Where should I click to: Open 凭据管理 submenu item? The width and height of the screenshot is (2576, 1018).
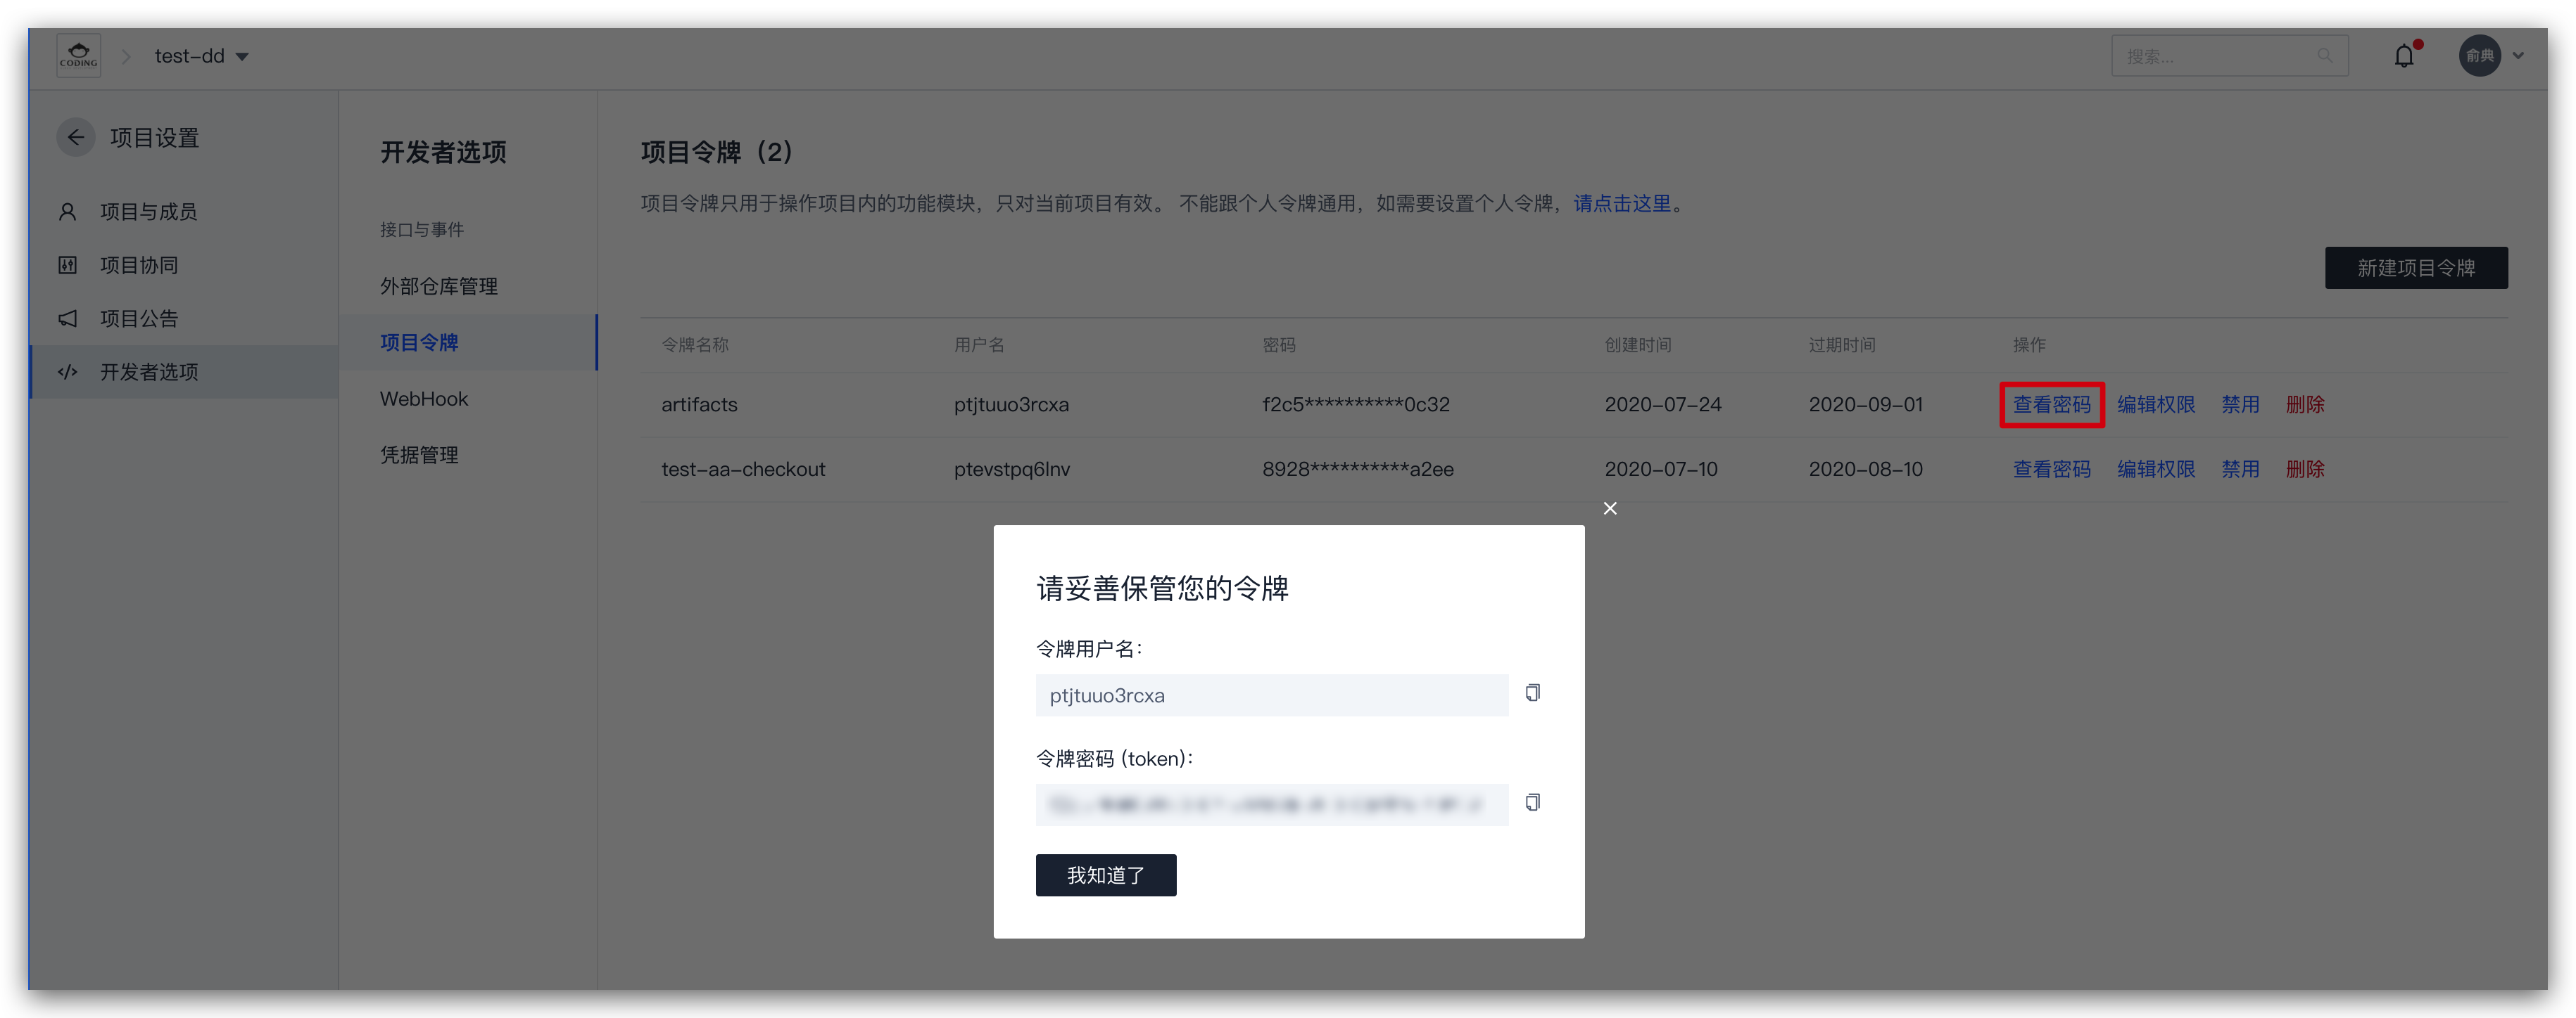tap(419, 456)
